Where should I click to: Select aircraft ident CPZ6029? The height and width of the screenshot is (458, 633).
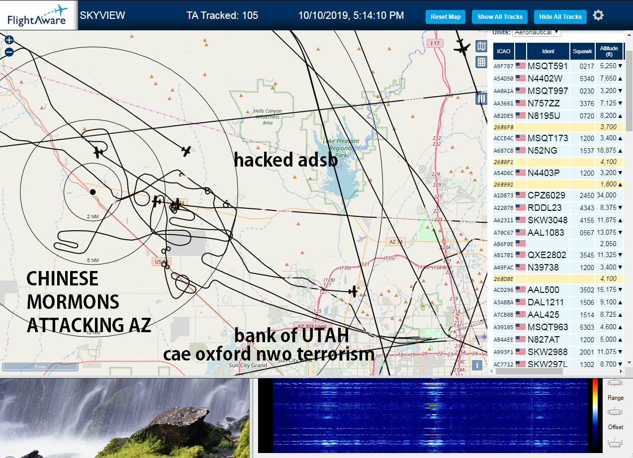point(546,195)
